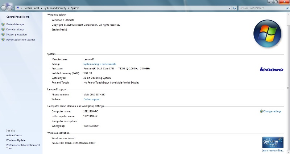Viewport: 290px width, 154px height.
Task: Click the search magnifier icon
Action: tap(287, 8)
